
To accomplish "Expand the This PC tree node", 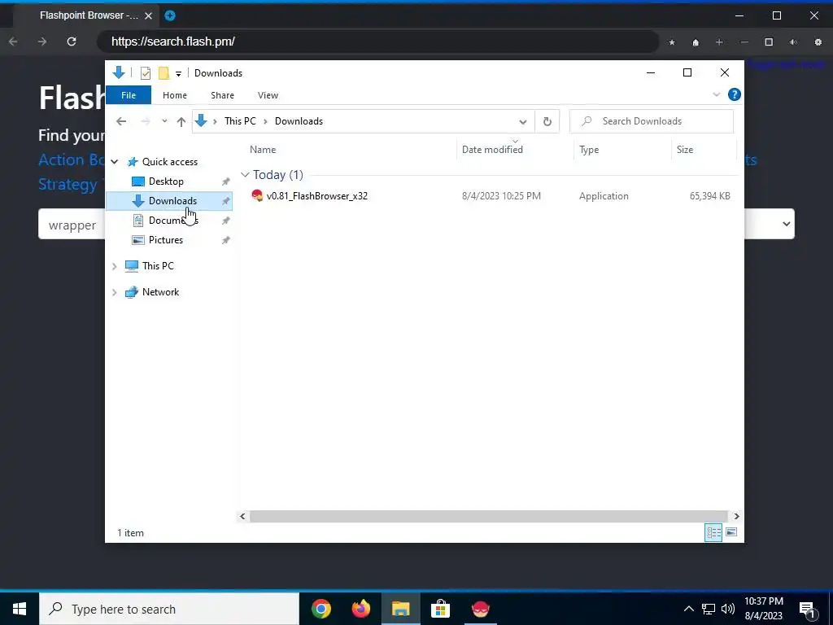I will [114, 266].
